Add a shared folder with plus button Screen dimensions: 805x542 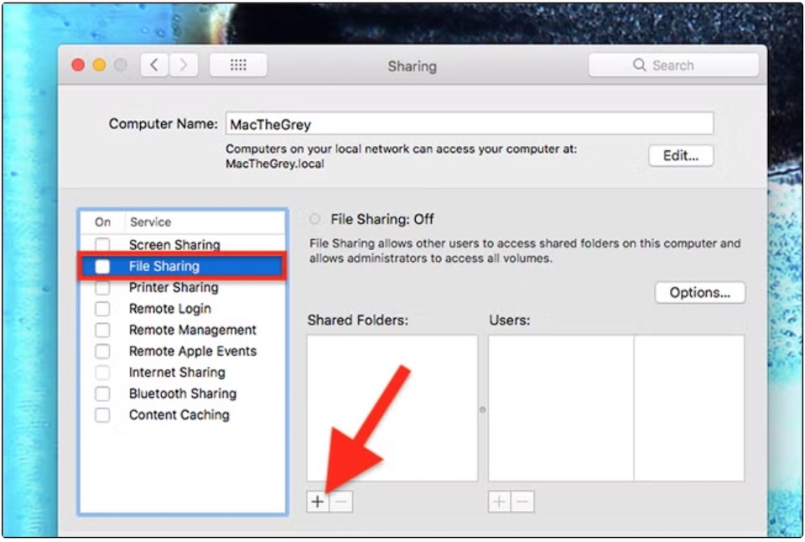(x=318, y=502)
